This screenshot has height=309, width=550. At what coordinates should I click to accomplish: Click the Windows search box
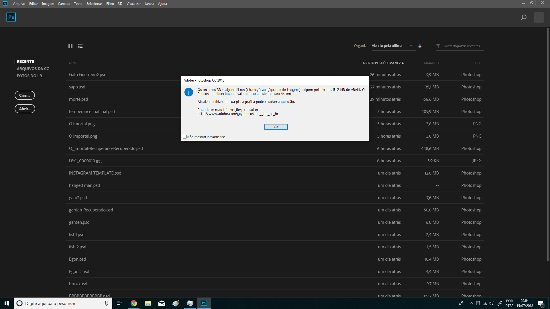pos(63,303)
